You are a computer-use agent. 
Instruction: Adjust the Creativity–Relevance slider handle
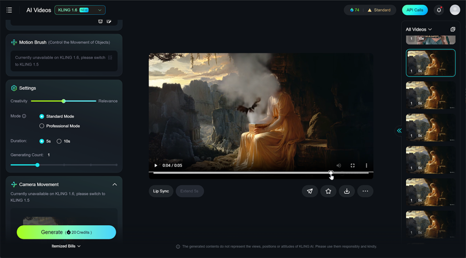(x=64, y=101)
